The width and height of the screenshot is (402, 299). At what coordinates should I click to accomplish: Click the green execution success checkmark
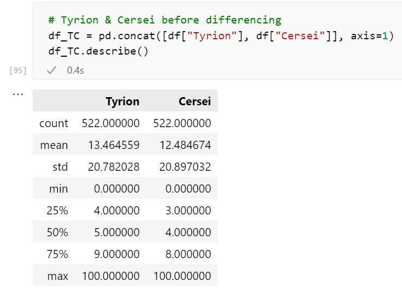pos(52,70)
